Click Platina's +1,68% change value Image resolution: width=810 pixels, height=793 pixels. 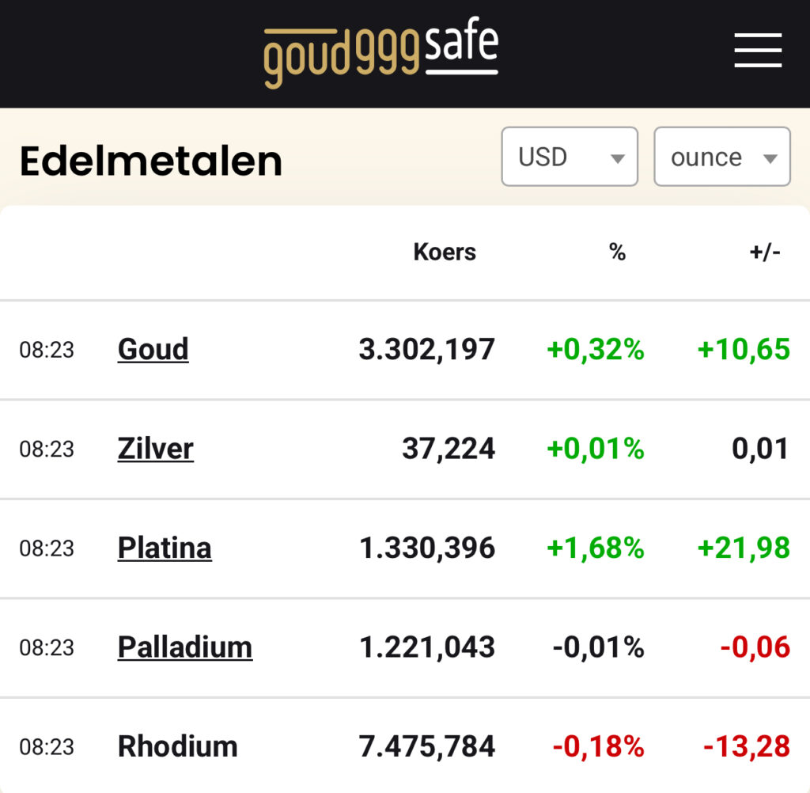click(595, 548)
